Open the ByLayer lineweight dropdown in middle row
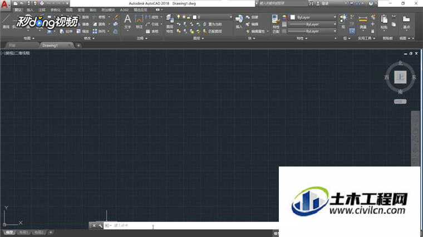423x237 pixels. [335, 24]
